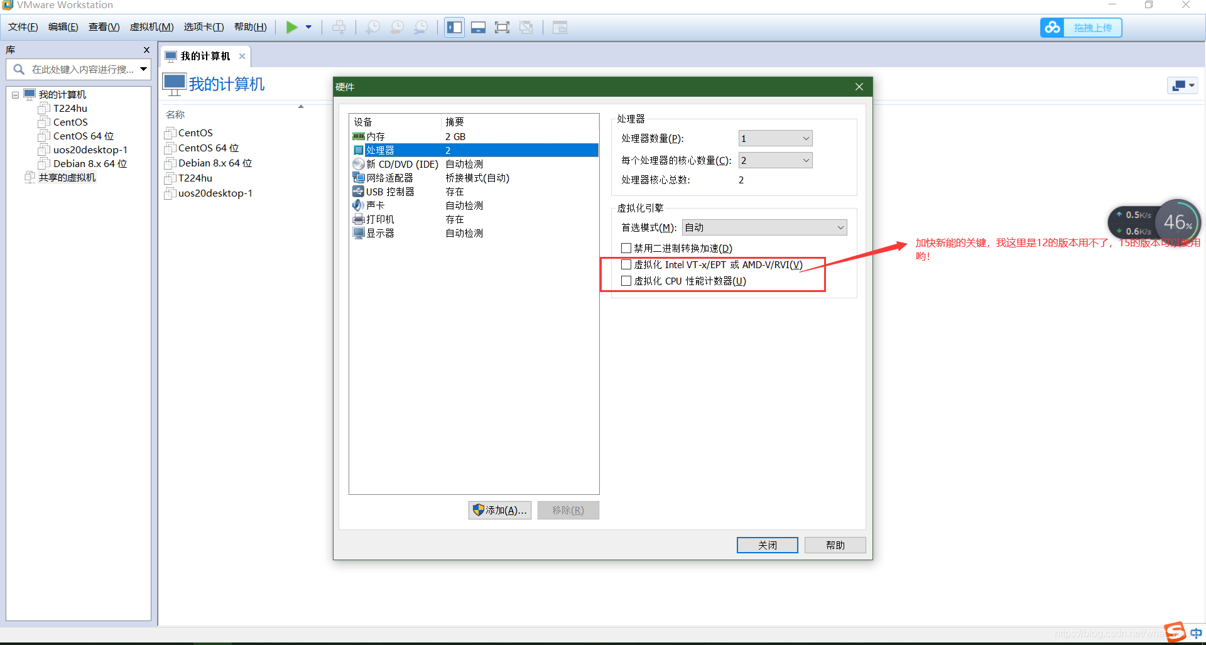Viewport: 1206px width, 645px height.
Task: Click the console view toolbar icon
Action: pos(560,27)
